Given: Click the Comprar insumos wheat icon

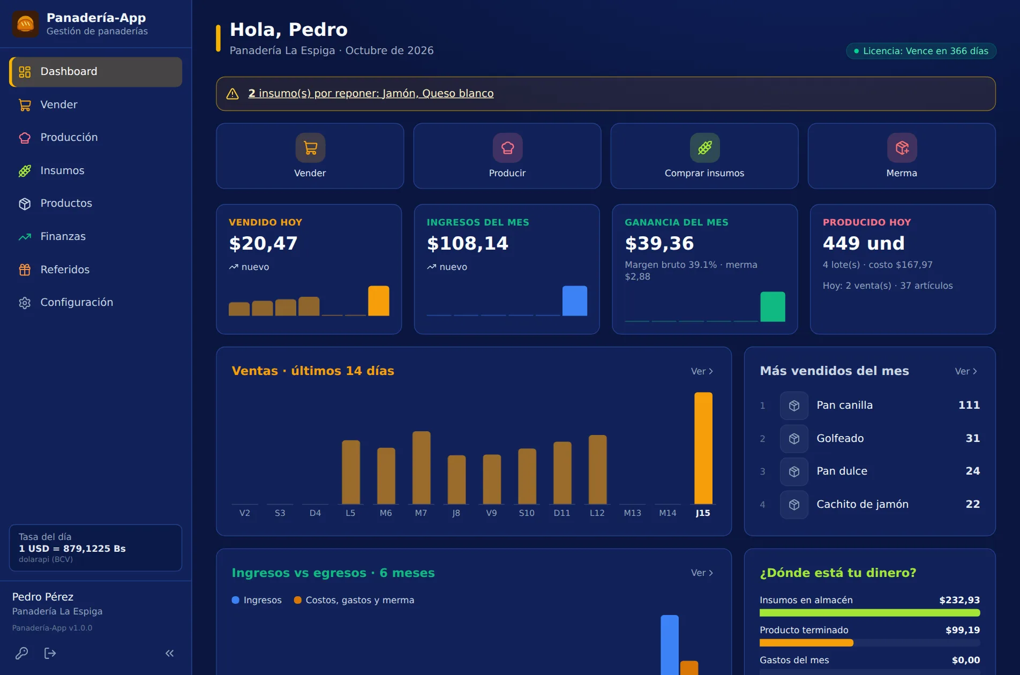Looking at the screenshot, I should pyautogui.click(x=704, y=147).
